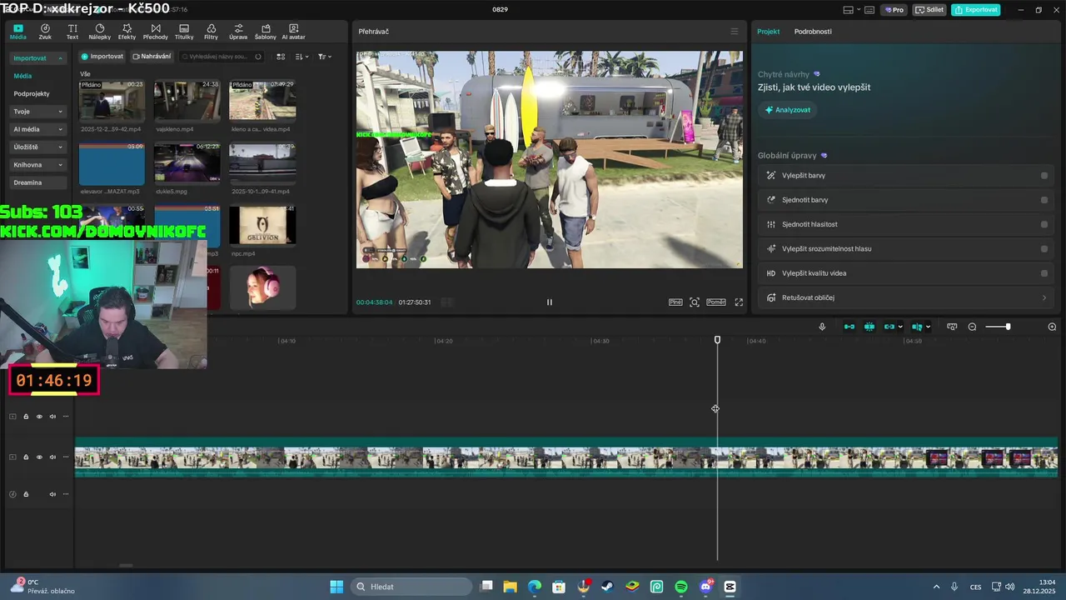Enable the Vylepšit srozumitelnost hlasu checkbox
The width and height of the screenshot is (1066, 600).
tap(1044, 249)
